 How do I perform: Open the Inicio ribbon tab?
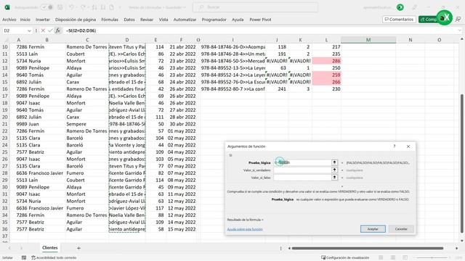(25, 20)
